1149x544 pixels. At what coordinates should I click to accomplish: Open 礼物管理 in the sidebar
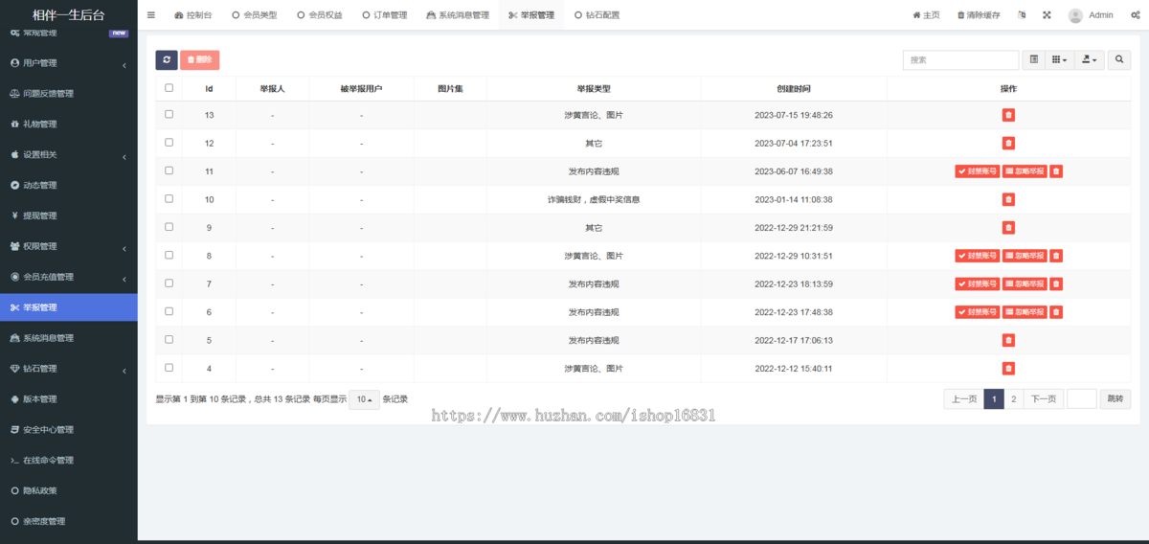coord(69,125)
